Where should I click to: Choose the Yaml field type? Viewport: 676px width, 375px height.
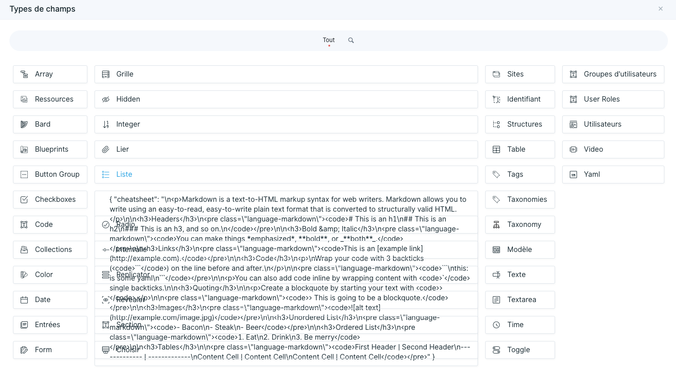click(x=613, y=175)
